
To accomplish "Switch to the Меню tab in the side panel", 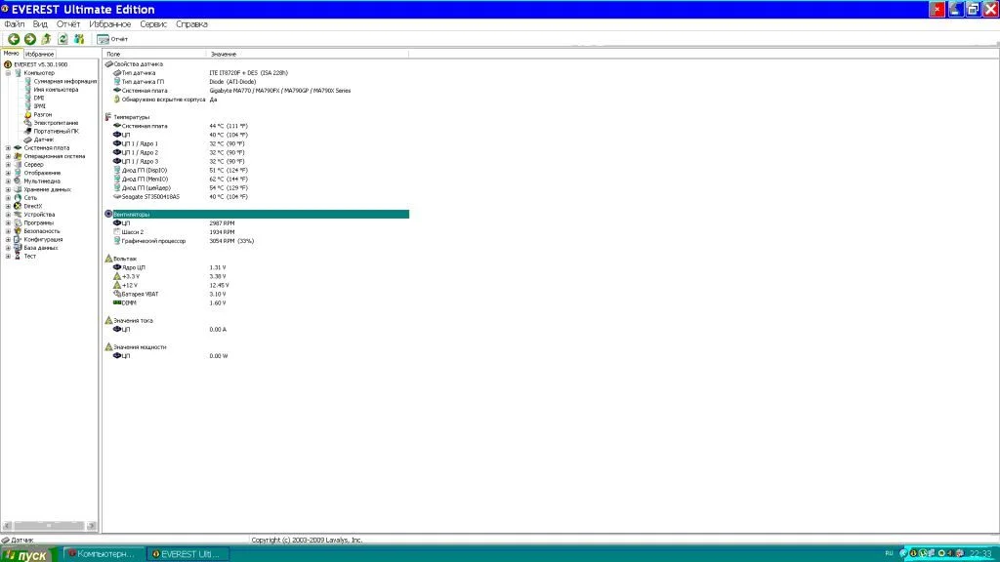I will [12, 54].
